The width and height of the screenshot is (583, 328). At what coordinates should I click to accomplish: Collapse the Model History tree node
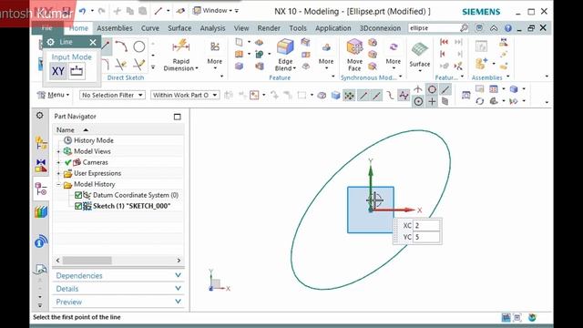pos(58,184)
